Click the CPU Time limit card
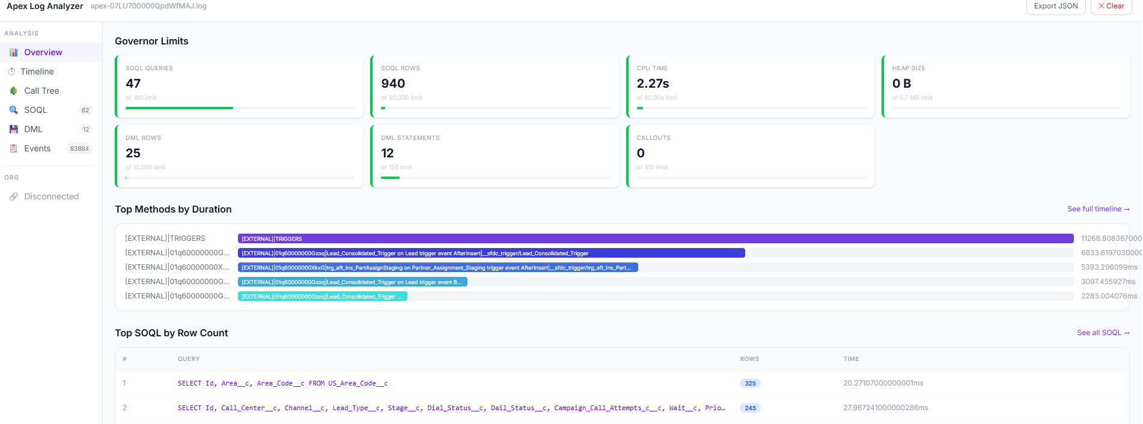1143x424 pixels. coord(750,86)
